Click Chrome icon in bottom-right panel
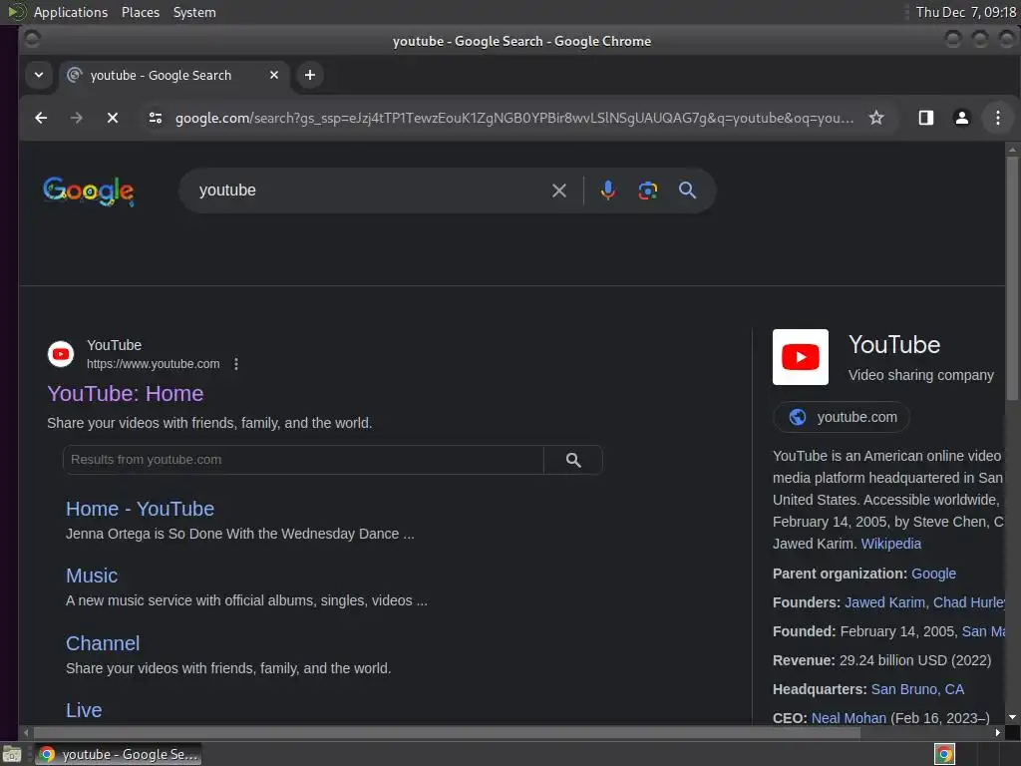 point(944,755)
